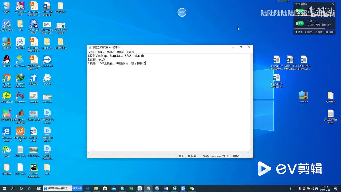
Task: Click 鉴定 in the 360 U盘助手 panel
Action: 308,32
